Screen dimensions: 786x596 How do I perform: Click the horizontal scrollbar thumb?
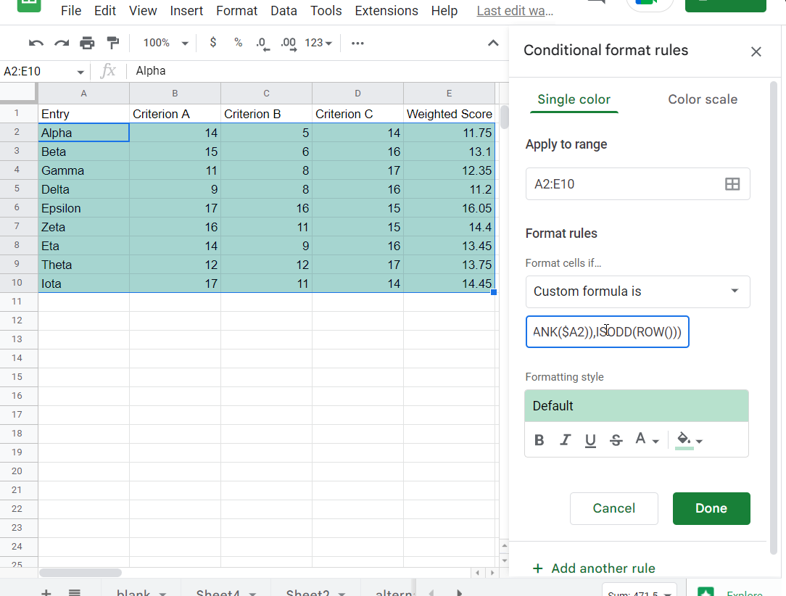pos(80,573)
